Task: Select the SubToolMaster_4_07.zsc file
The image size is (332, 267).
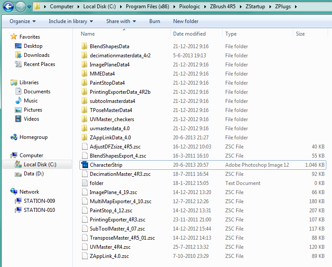Action: [x=117, y=228]
